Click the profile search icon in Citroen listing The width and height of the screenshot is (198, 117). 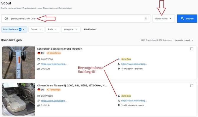(x=119, y=101)
